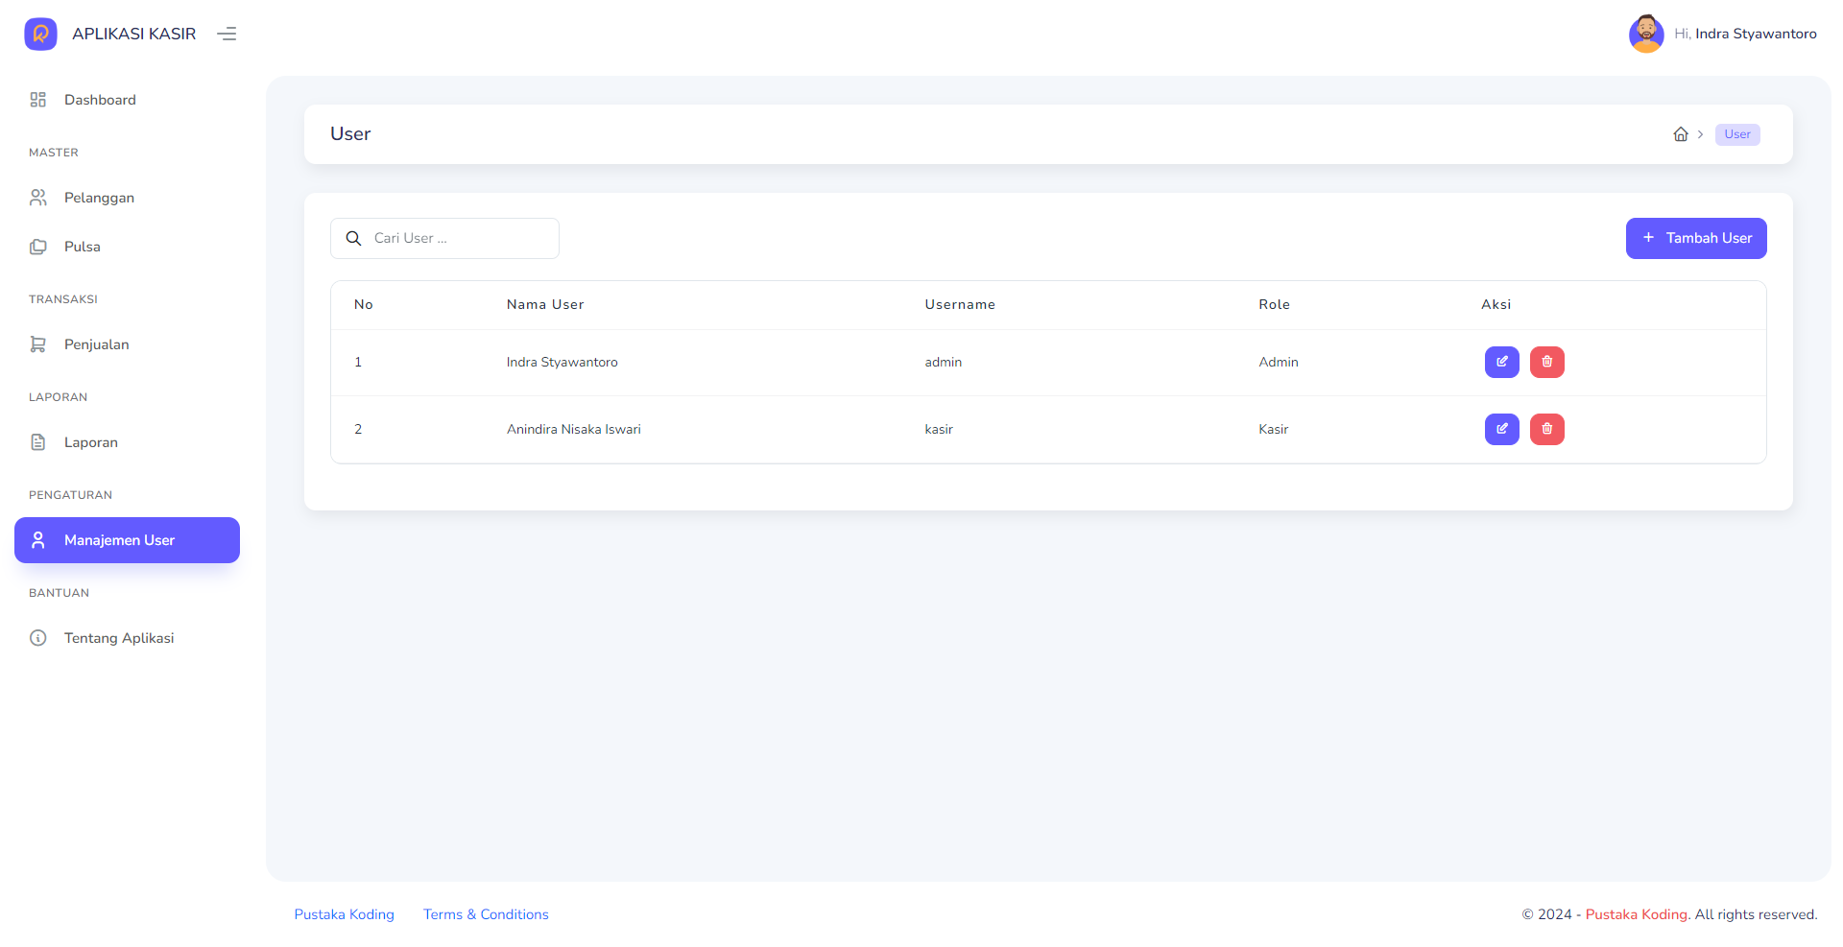Click the search magnifier icon
The height and width of the screenshot is (947, 1843).
pyautogui.click(x=353, y=238)
